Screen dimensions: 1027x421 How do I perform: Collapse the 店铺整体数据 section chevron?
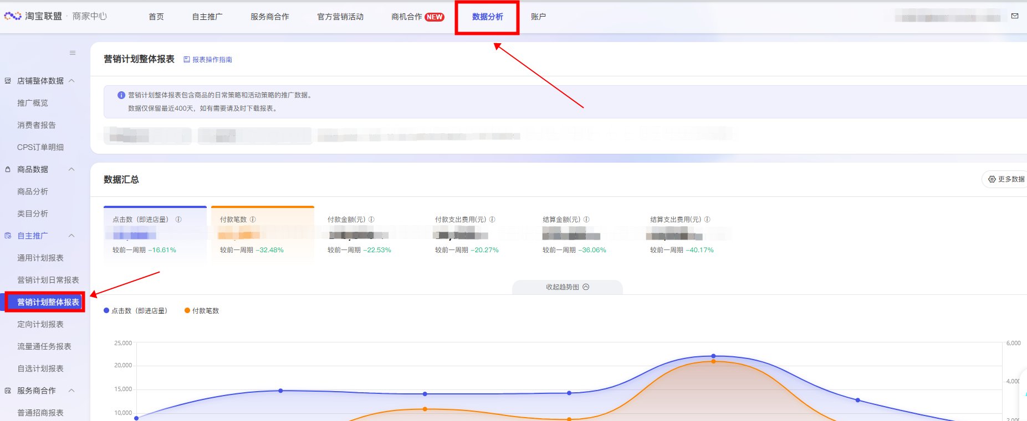pos(71,81)
